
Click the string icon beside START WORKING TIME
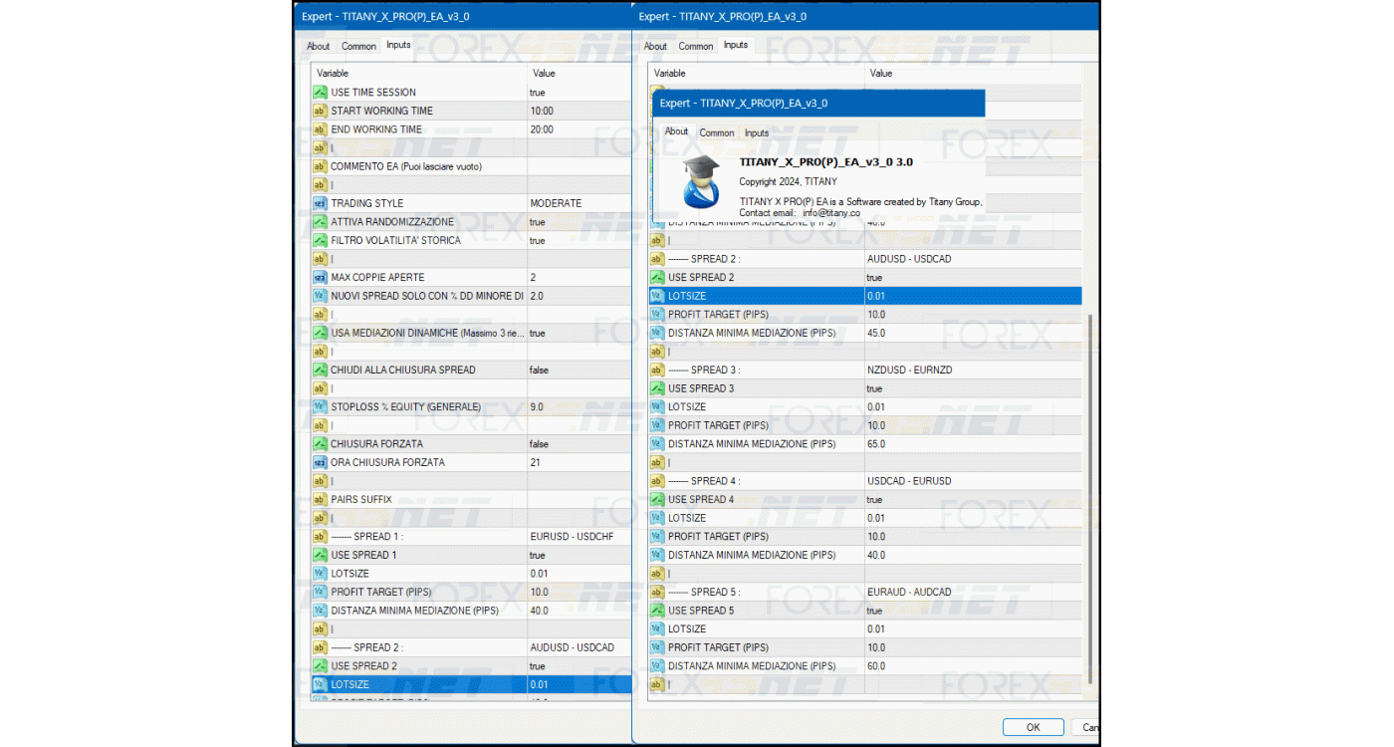[320, 111]
